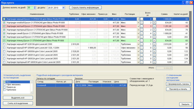
Task: Expand supplier dropdown in first Epson row
Action: pos(138,19)
